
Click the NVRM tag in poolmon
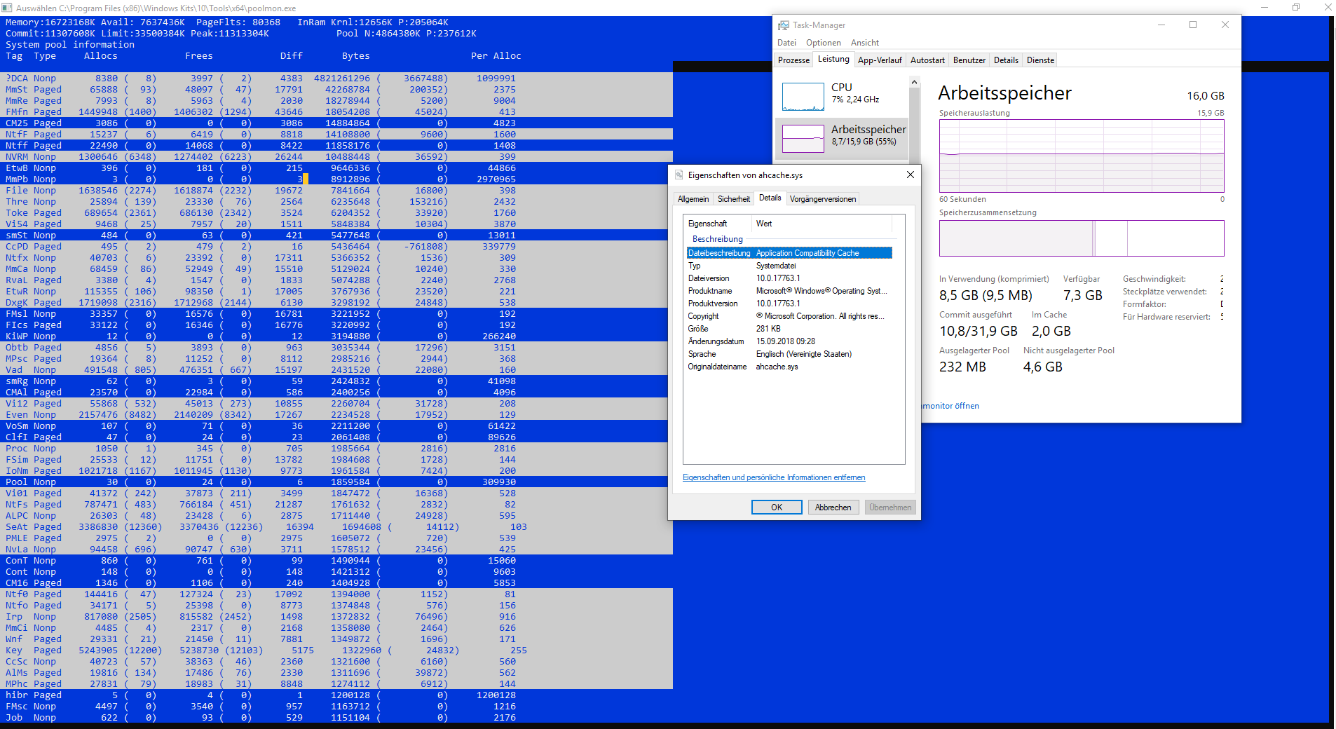tap(17, 157)
